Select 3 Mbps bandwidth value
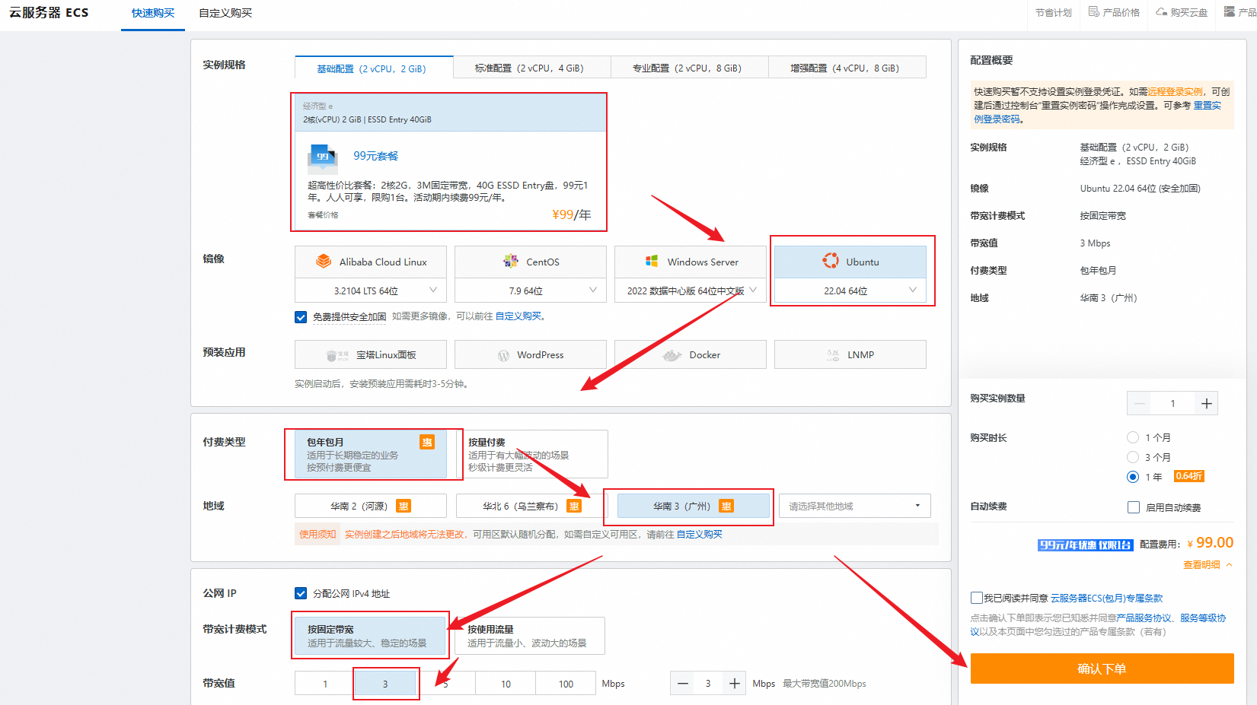This screenshot has height=705, width=1257. point(385,684)
